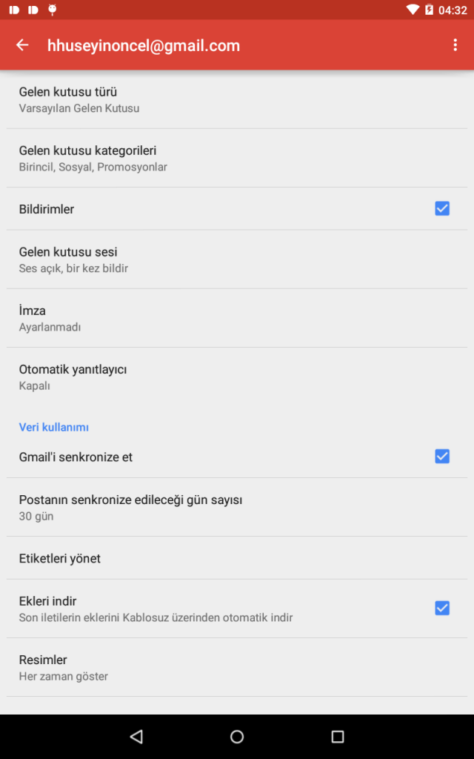Tap the Wi-Fi status icon

pyautogui.click(x=413, y=10)
